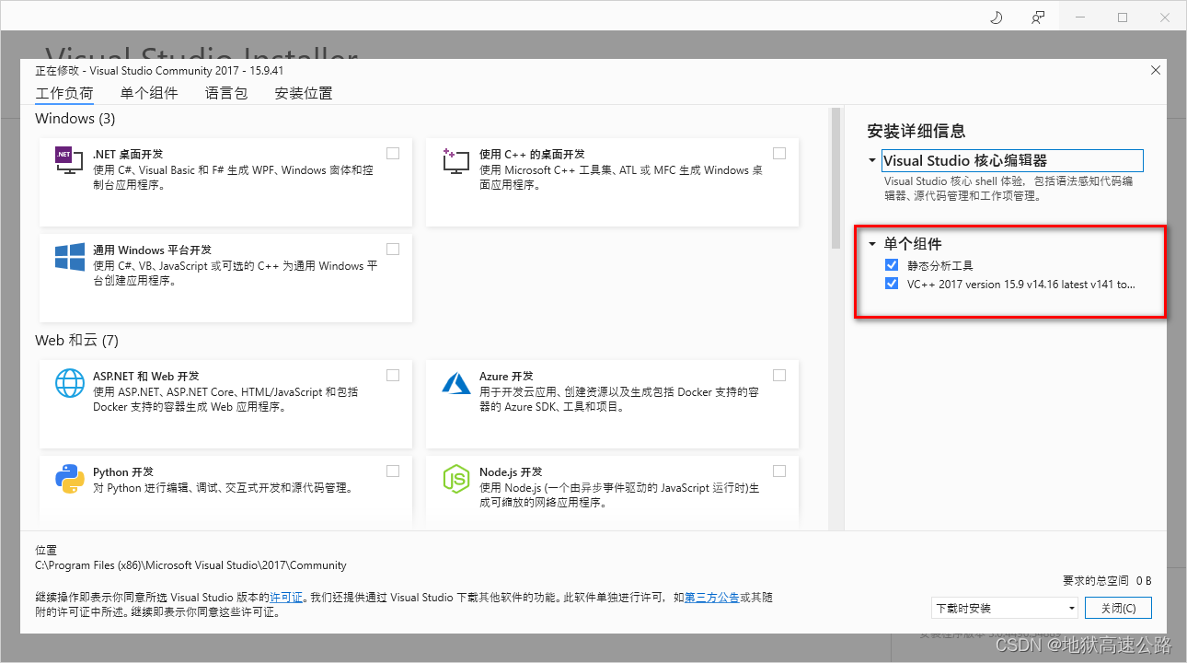Enable the Azure 开发 workload checkbox
This screenshot has width=1187, height=663.
(779, 375)
